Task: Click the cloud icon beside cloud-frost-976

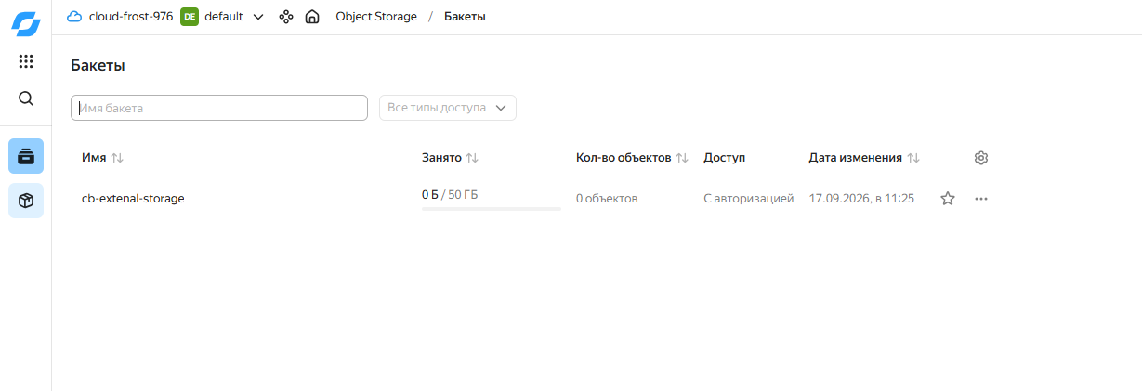Action: pyautogui.click(x=74, y=17)
